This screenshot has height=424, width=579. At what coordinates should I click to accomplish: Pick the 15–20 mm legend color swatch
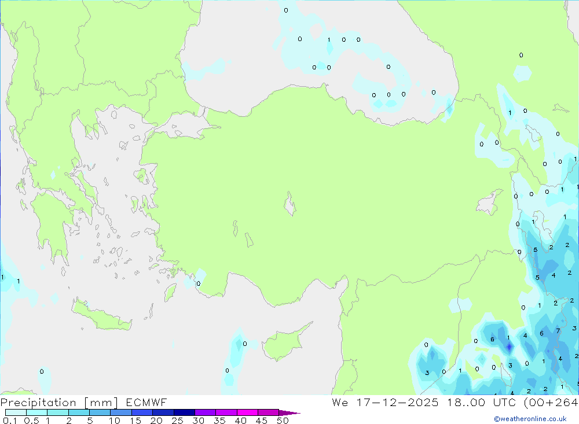coord(142,412)
